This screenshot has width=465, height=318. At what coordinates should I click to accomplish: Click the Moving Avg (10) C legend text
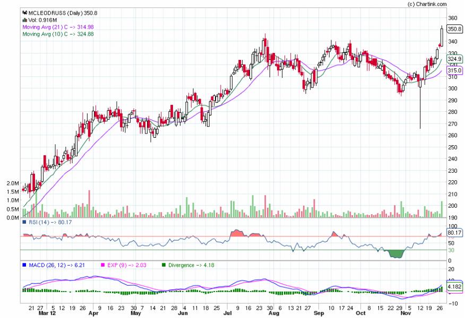[58, 34]
